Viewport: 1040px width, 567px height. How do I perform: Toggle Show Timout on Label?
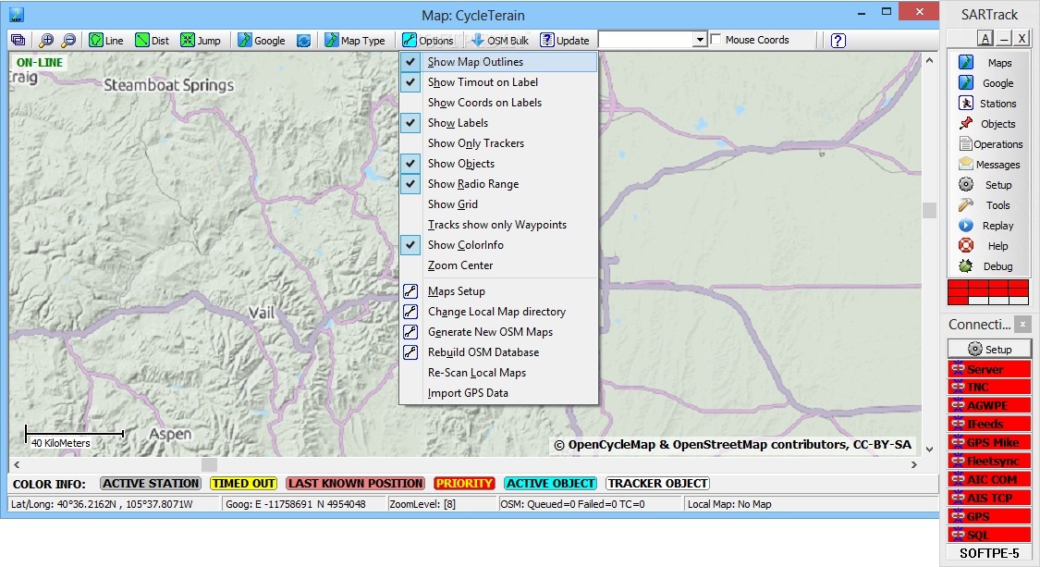498,82
